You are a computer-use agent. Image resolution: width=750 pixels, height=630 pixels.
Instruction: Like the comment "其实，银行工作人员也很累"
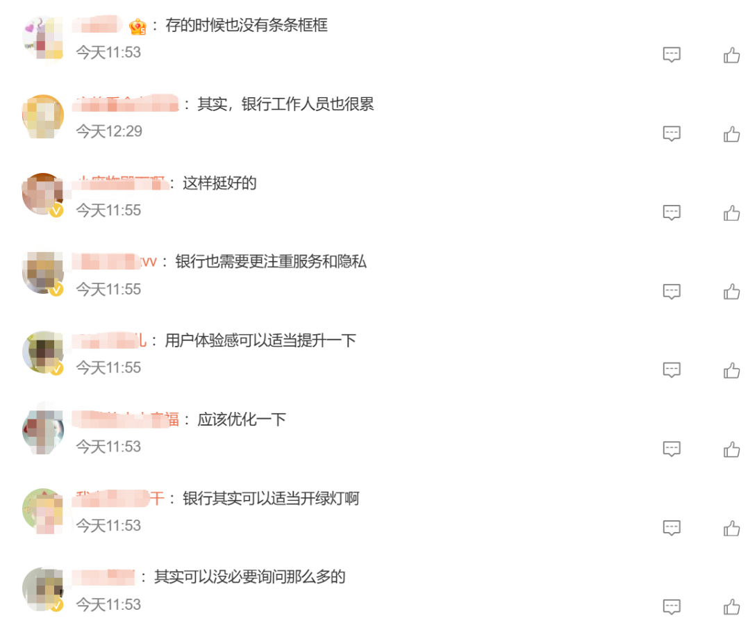point(731,134)
